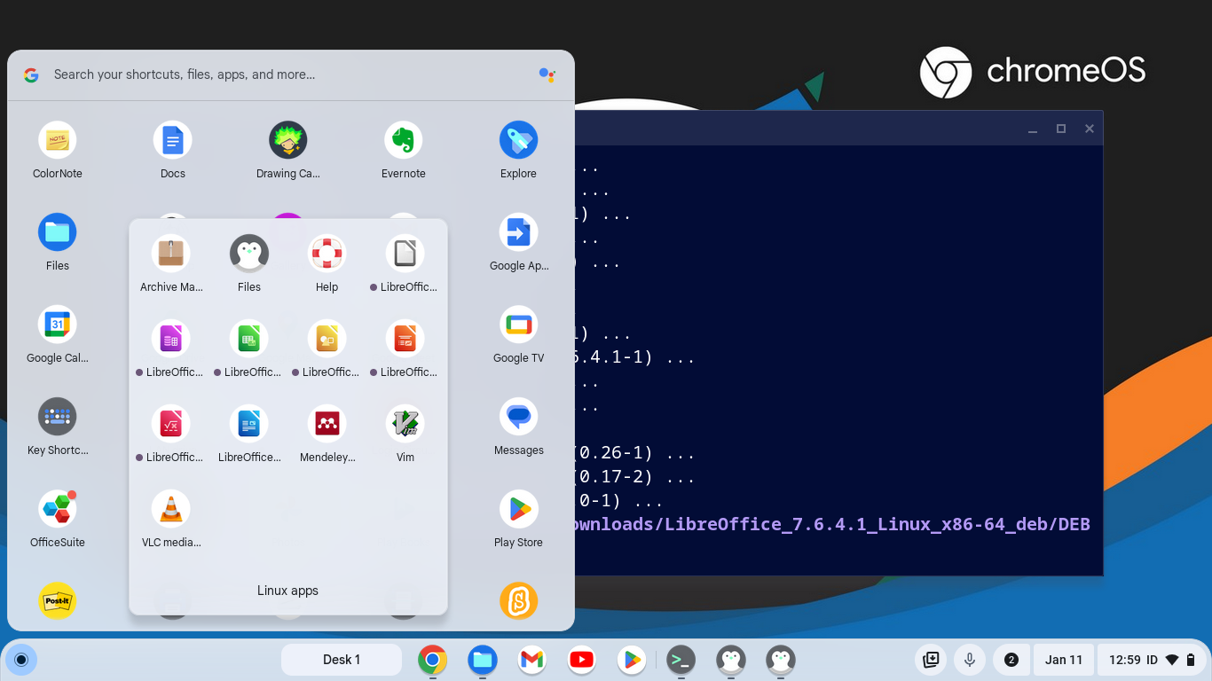Open Google Docs from the launcher
This screenshot has height=681, width=1212.
[x=173, y=140]
